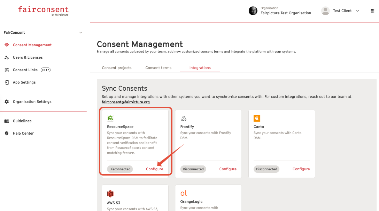Configure the Frontify integration
379x211 pixels.
click(228, 169)
